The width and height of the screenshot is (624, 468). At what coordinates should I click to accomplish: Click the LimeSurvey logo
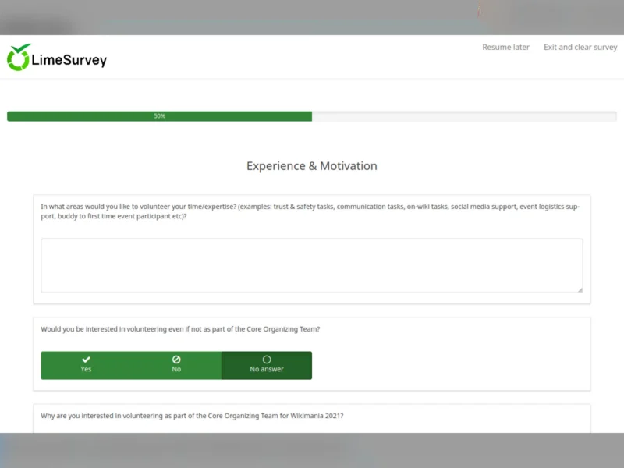coord(57,58)
